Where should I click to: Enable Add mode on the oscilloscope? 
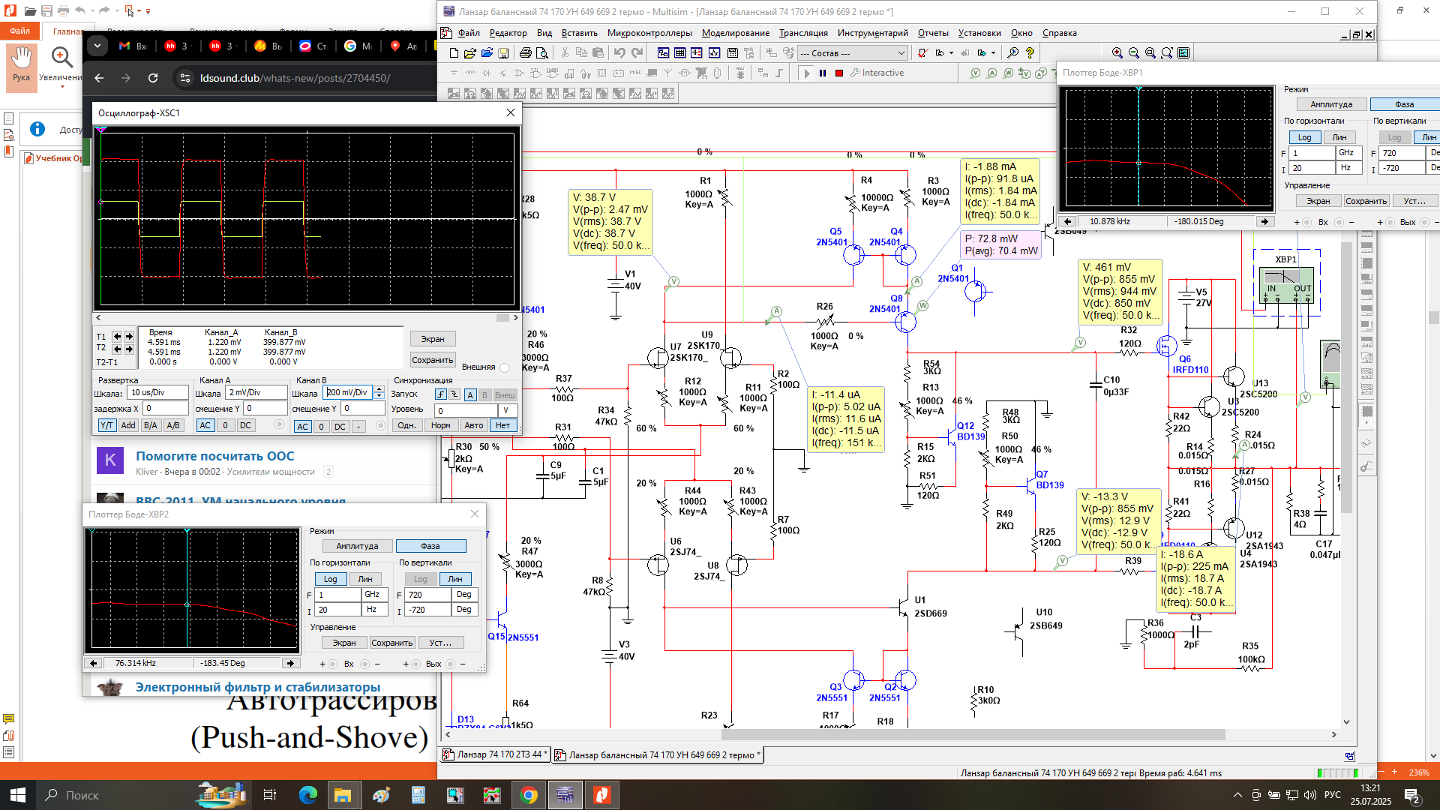(128, 425)
